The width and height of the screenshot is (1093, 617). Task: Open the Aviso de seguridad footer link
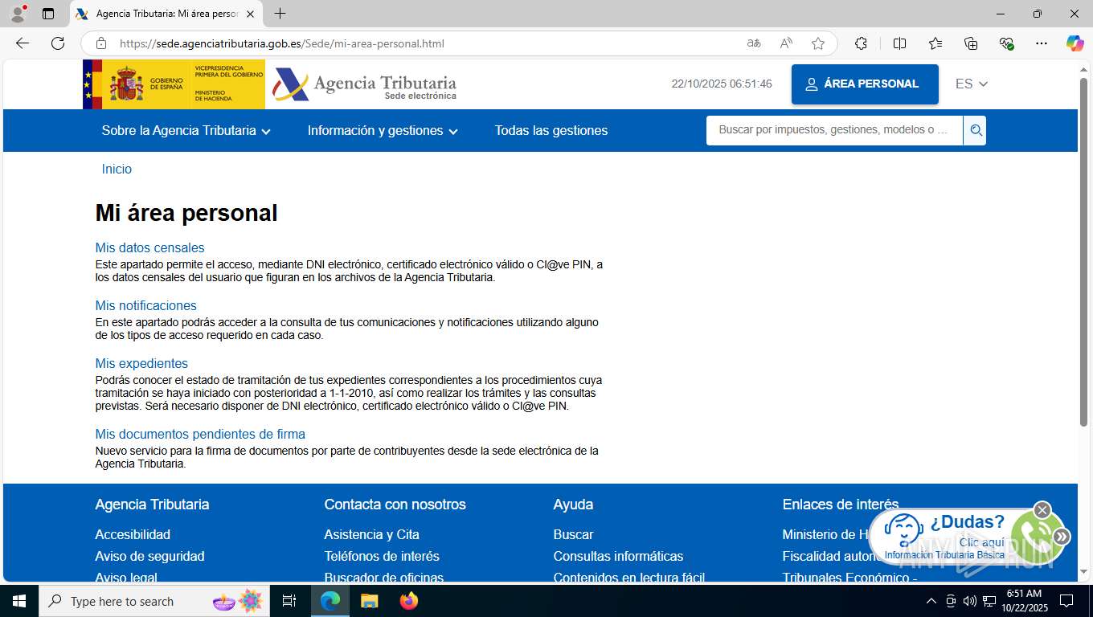click(x=150, y=556)
